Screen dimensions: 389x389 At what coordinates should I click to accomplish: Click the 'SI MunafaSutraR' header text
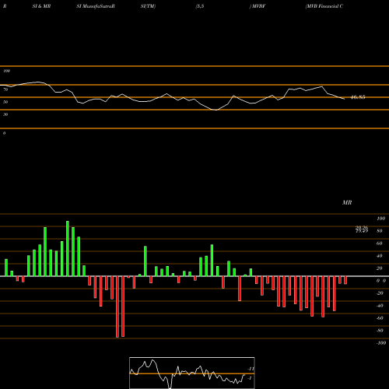point(96,6)
